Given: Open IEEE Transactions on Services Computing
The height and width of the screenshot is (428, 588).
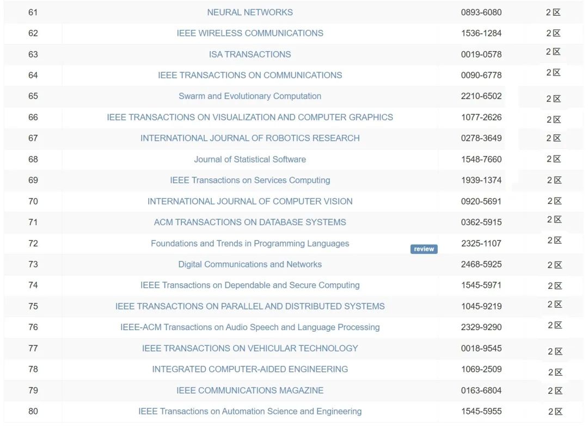Looking at the screenshot, I should coord(250,180).
